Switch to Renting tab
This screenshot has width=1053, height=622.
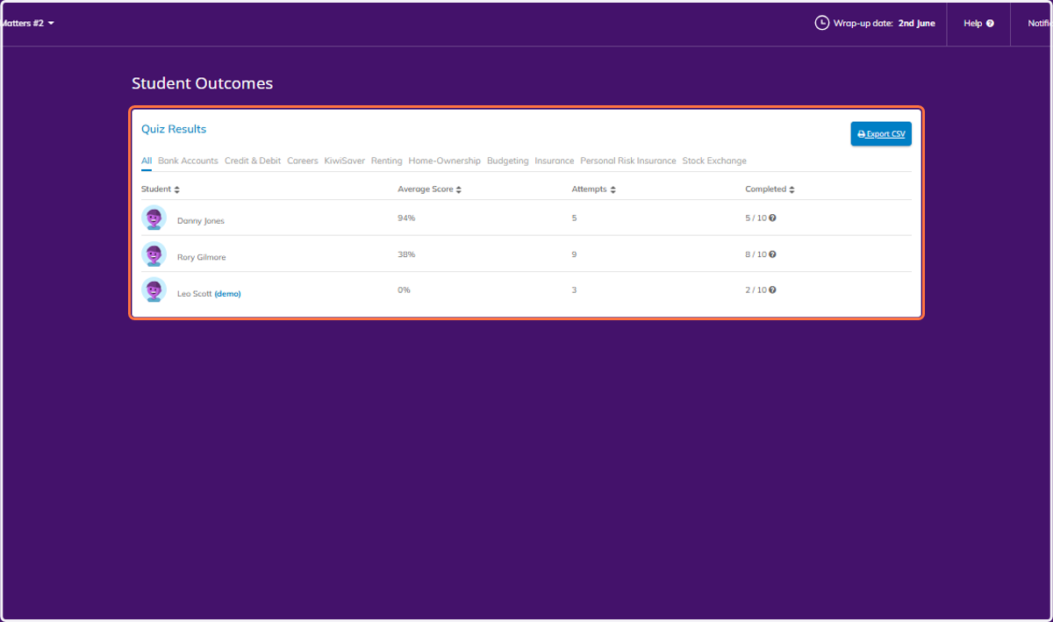tap(387, 161)
